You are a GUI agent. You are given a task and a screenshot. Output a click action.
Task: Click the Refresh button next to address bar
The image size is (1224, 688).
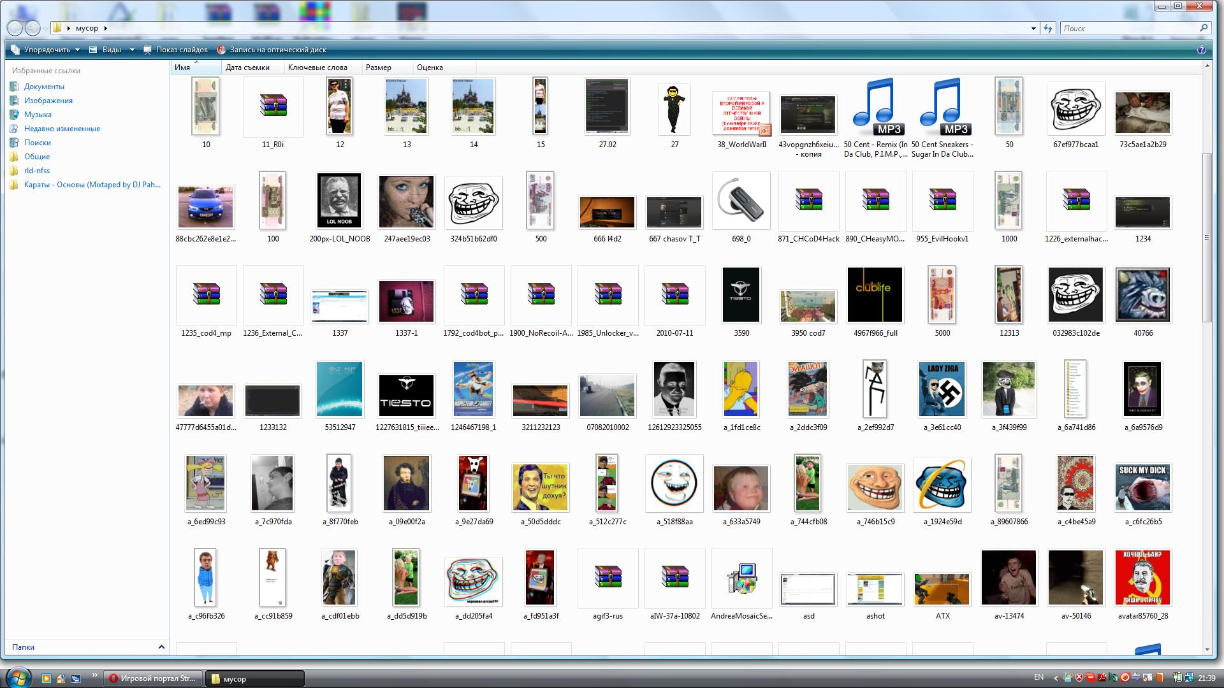click(x=1047, y=28)
